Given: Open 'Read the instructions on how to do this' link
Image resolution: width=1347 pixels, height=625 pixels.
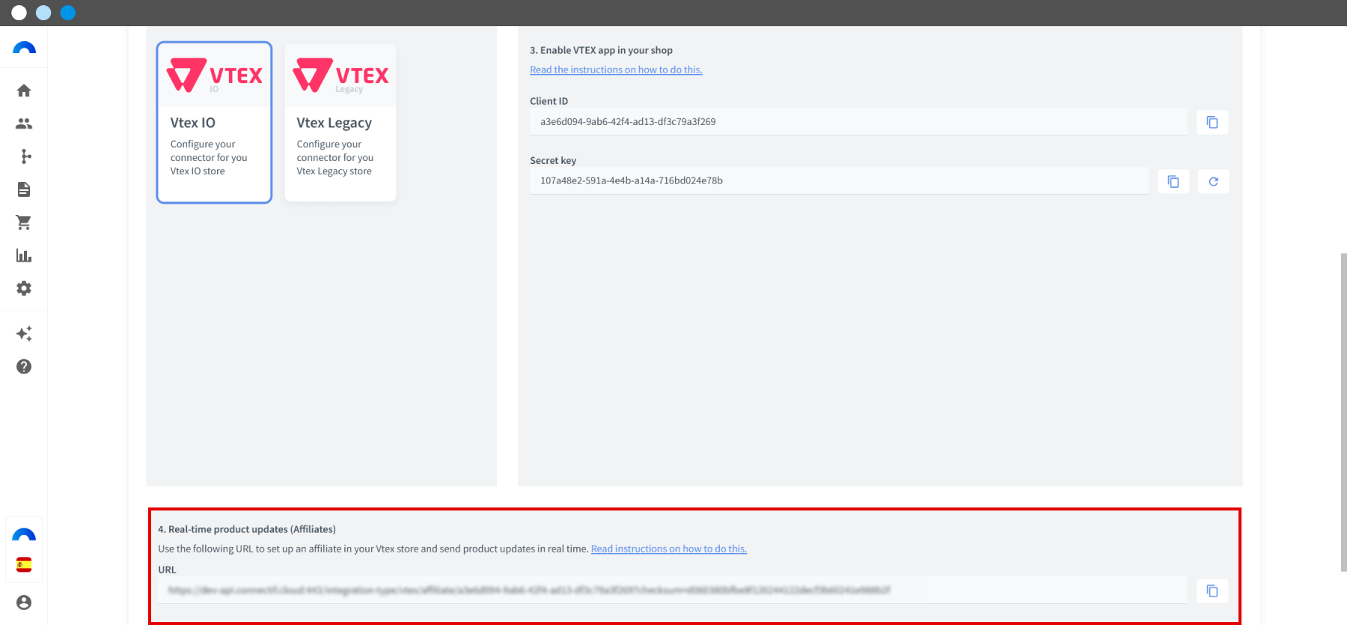Looking at the screenshot, I should (x=616, y=70).
